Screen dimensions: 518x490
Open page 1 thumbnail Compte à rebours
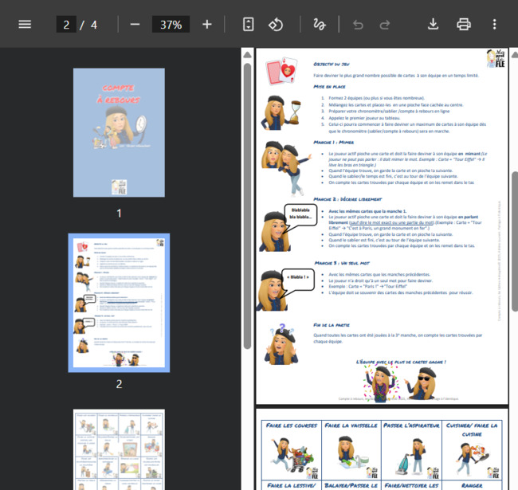click(119, 132)
